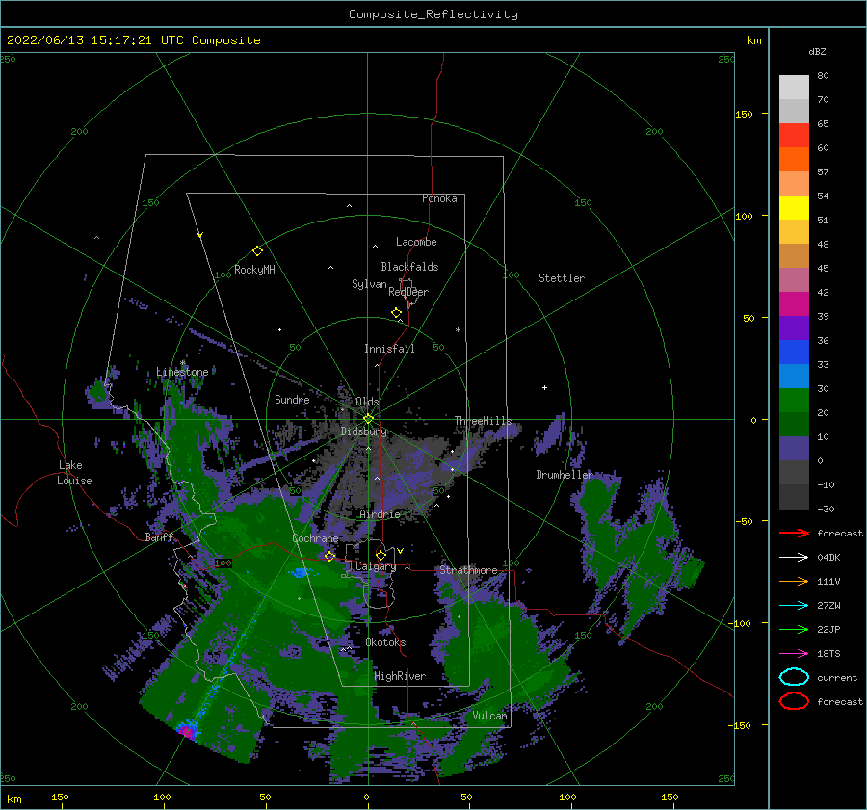This screenshot has width=867, height=810.
Task: Click the yellow diamond marker below RedDeer
Action: (x=397, y=313)
